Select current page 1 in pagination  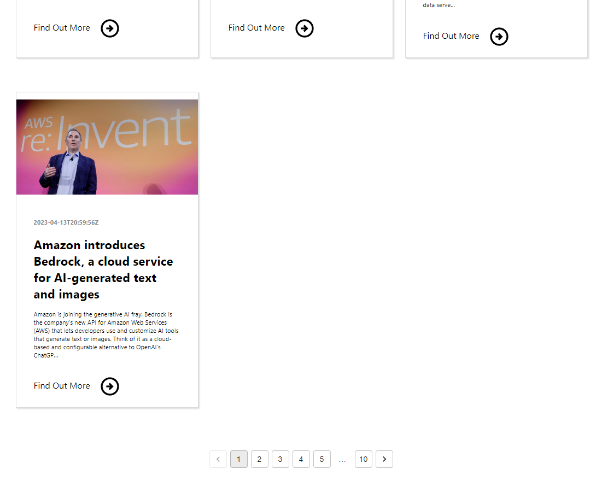click(239, 459)
